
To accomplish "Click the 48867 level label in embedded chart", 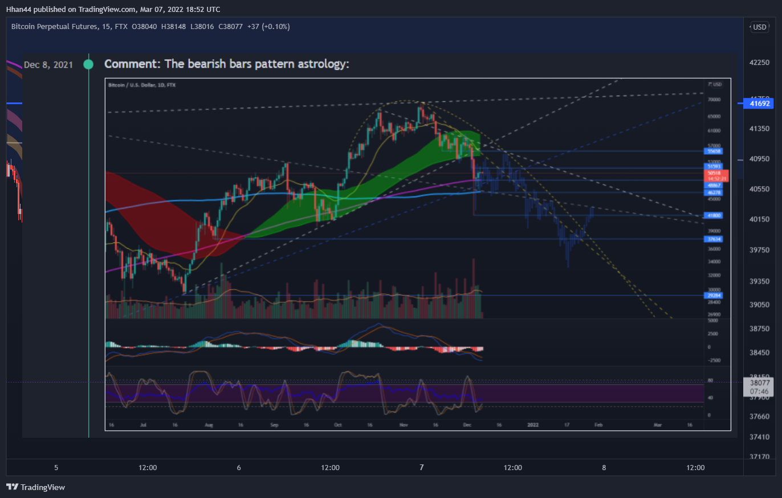I will 715,185.
